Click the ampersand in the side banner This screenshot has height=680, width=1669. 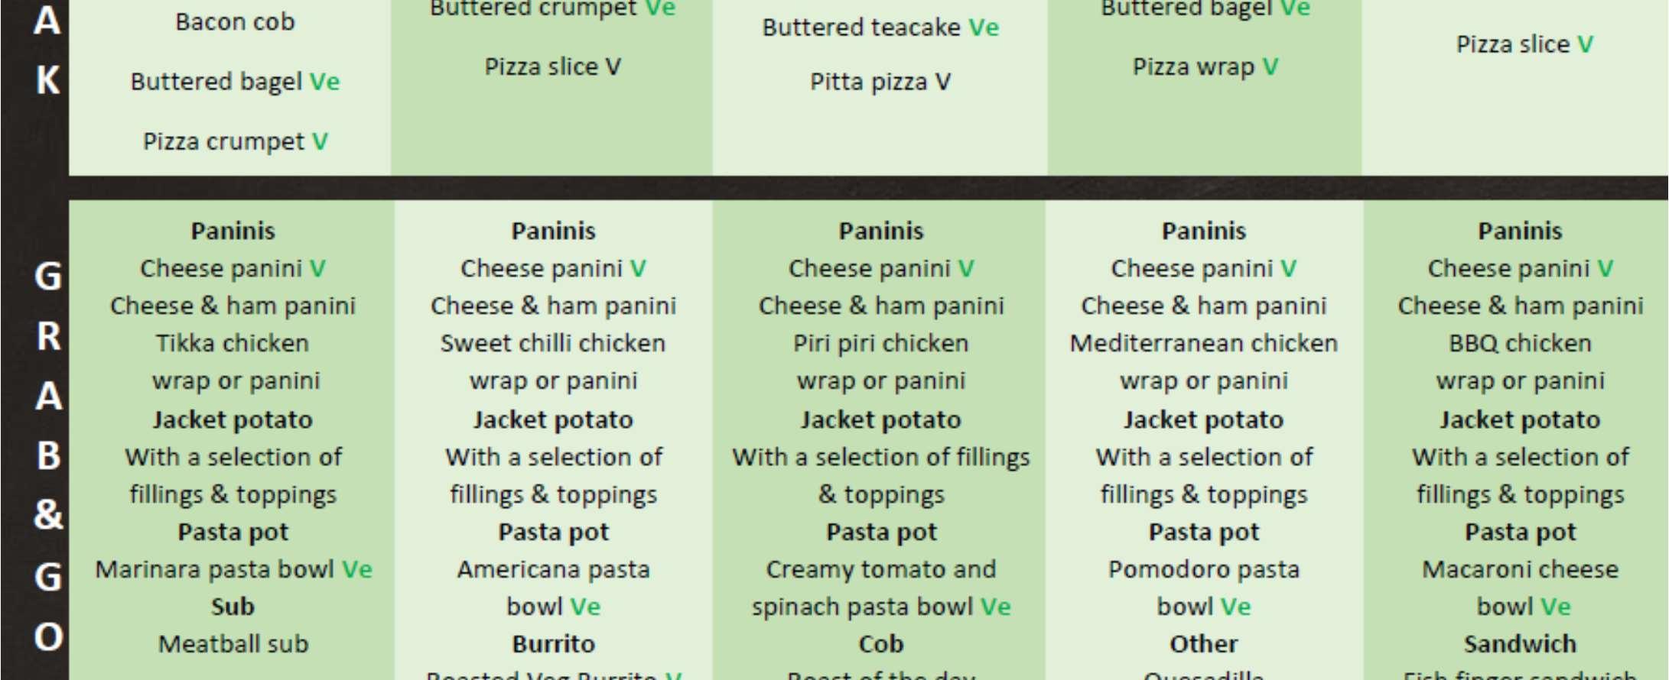click(47, 514)
